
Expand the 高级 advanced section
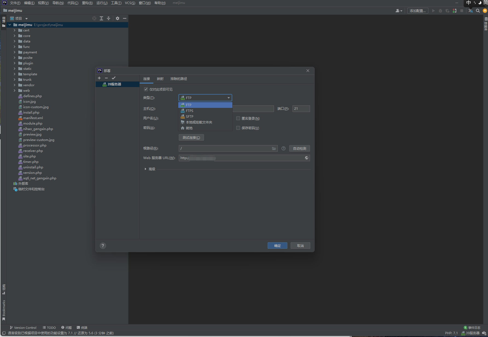tap(145, 169)
